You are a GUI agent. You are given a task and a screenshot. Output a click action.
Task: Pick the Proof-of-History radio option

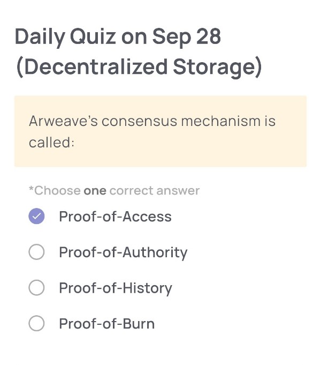[36, 288]
